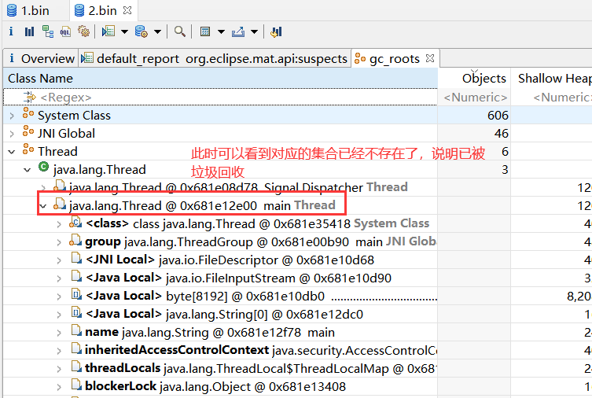This screenshot has width=592, height=398.
Task: Click the green class icon beside java.lang.Thread
Action: tap(44, 167)
